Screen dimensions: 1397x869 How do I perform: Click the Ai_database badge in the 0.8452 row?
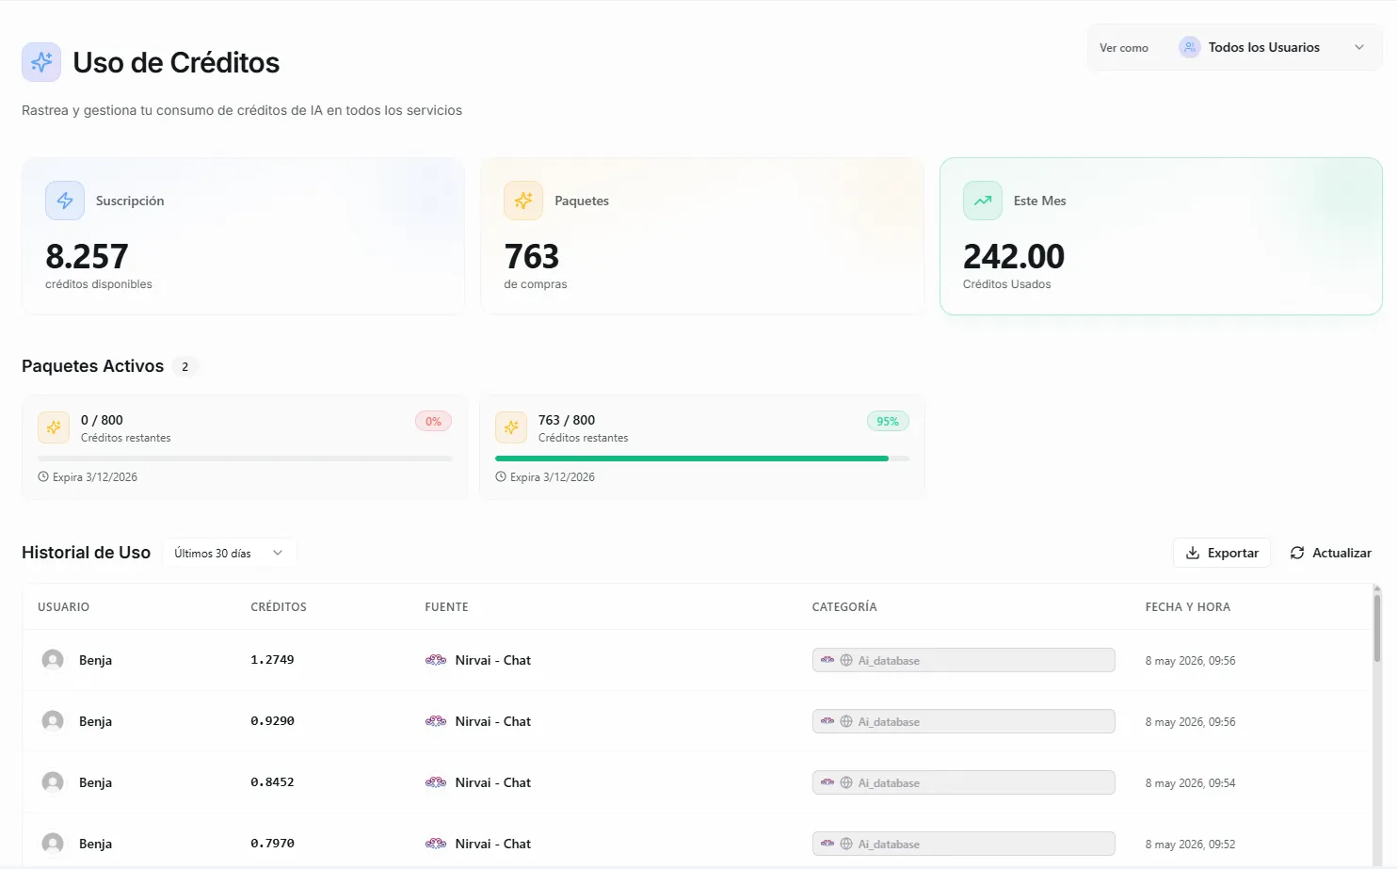point(964,782)
